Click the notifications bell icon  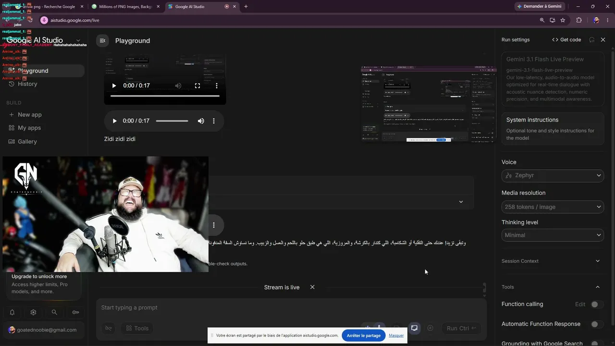point(12,312)
